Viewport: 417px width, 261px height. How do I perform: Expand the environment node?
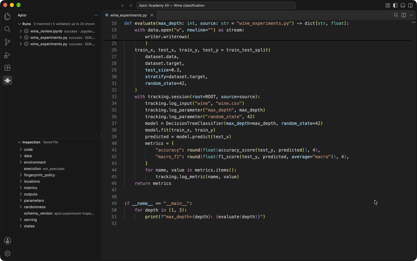click(21, 162)
